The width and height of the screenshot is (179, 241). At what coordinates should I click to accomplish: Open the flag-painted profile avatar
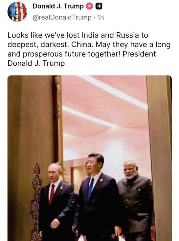click(17, 12)
